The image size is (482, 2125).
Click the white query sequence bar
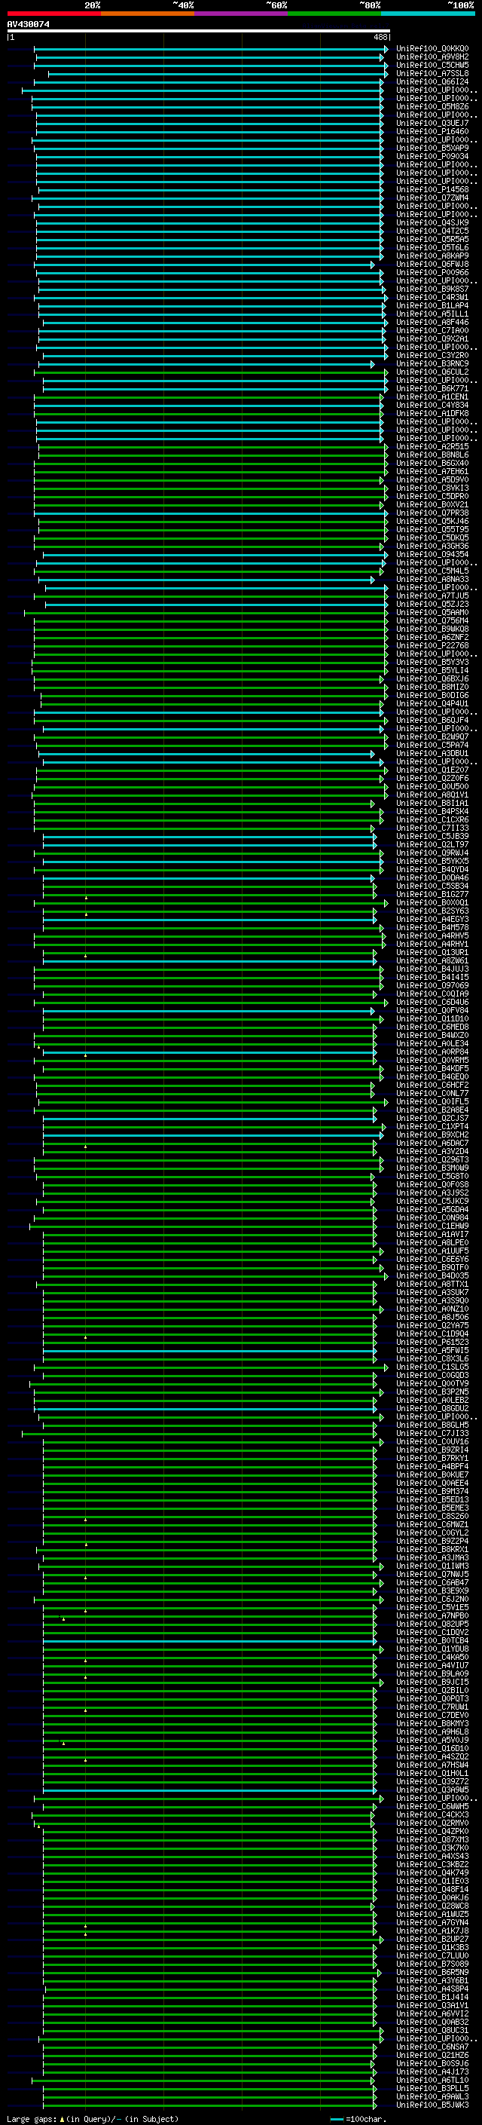click(199, 32)
